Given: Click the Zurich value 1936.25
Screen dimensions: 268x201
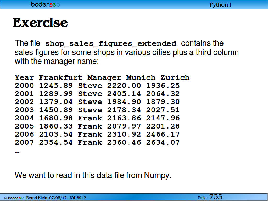Looking at the screenshot, I should click(x=163, y=86).
